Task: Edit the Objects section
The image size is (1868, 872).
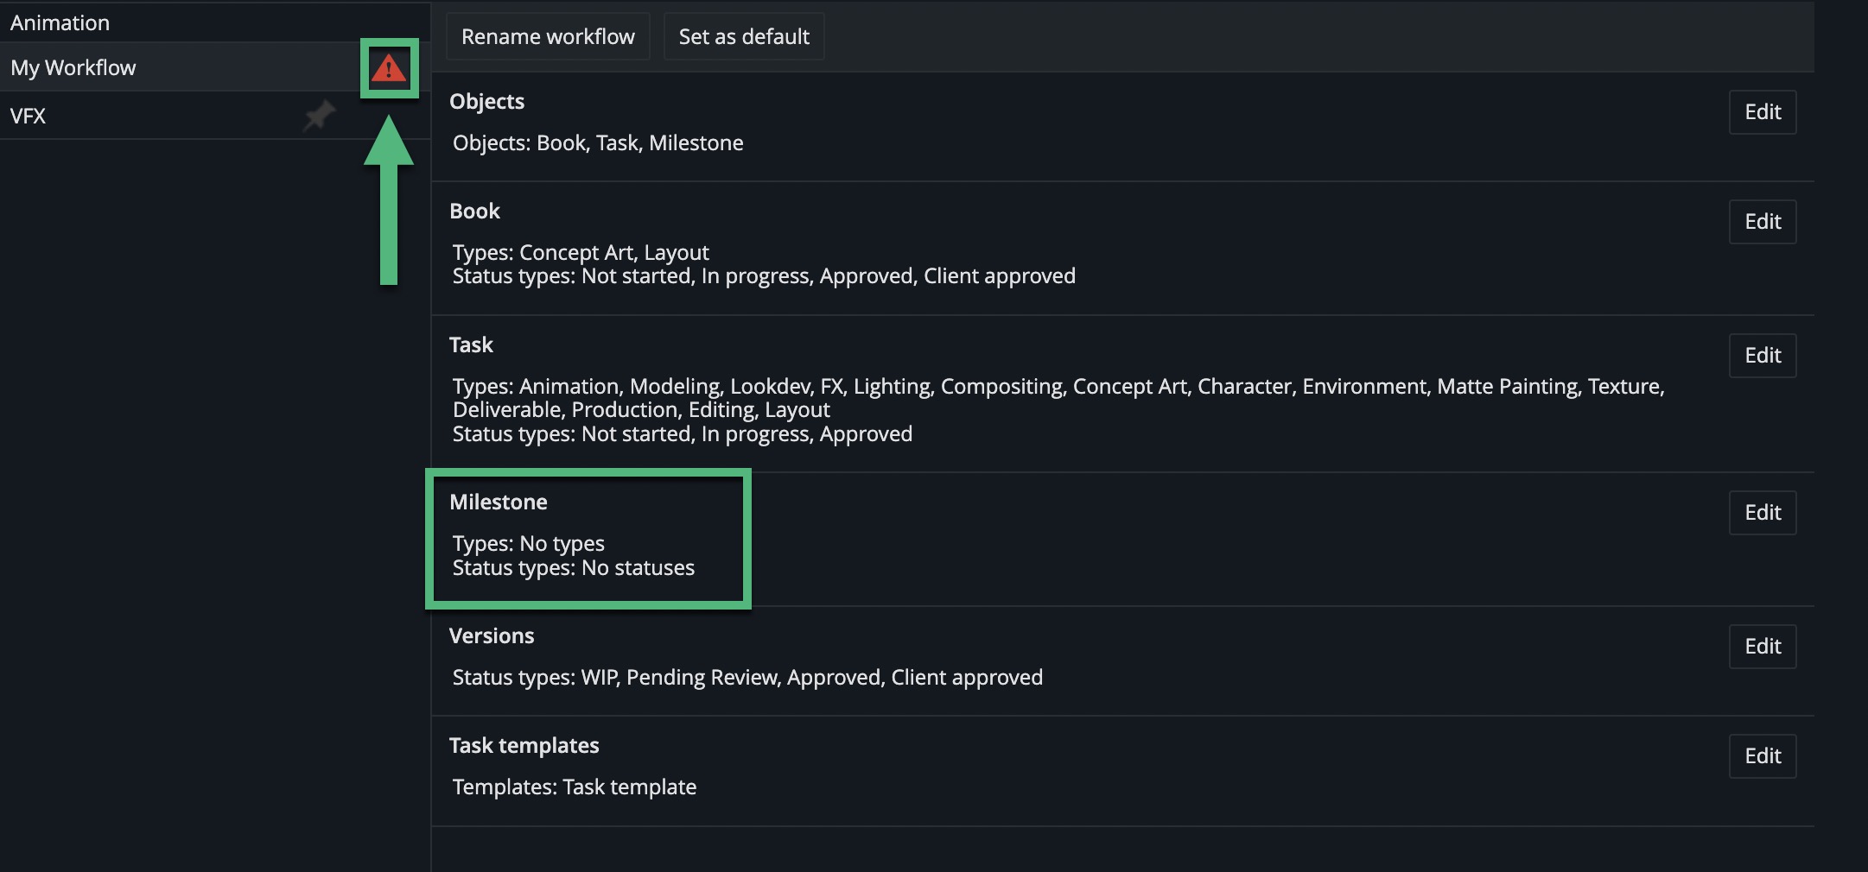Action: (x=1762, y=112)
